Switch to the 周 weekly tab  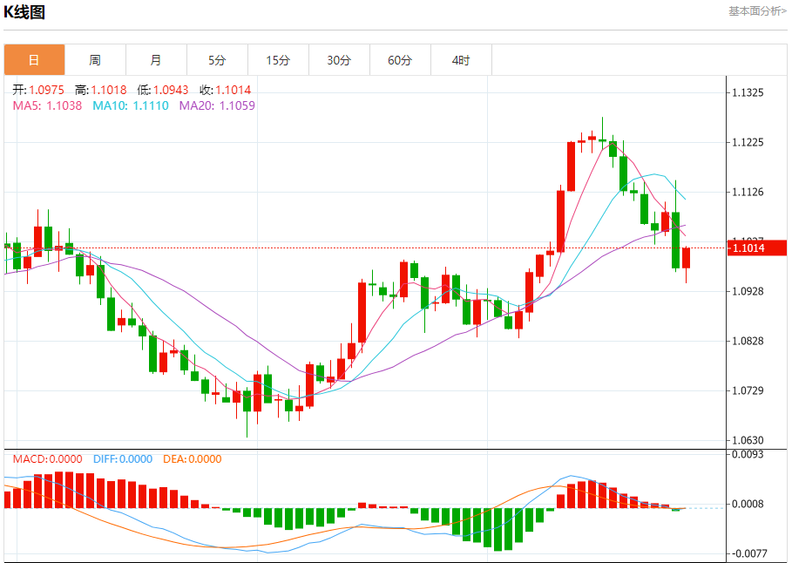coord(96,60)
